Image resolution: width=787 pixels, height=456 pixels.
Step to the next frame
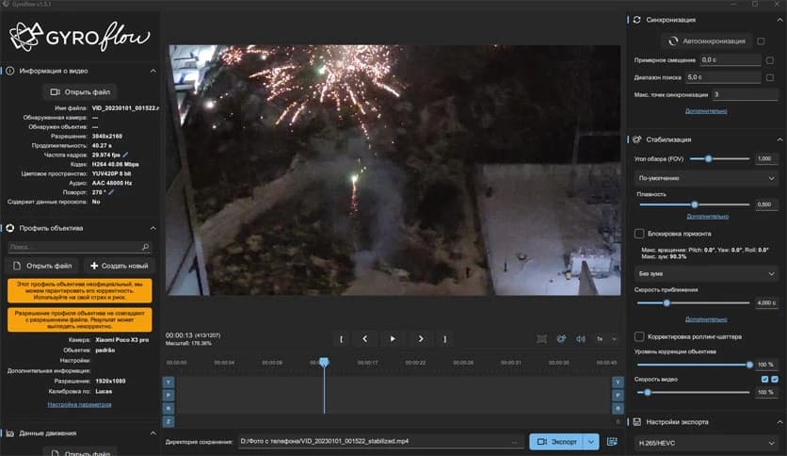421,339
